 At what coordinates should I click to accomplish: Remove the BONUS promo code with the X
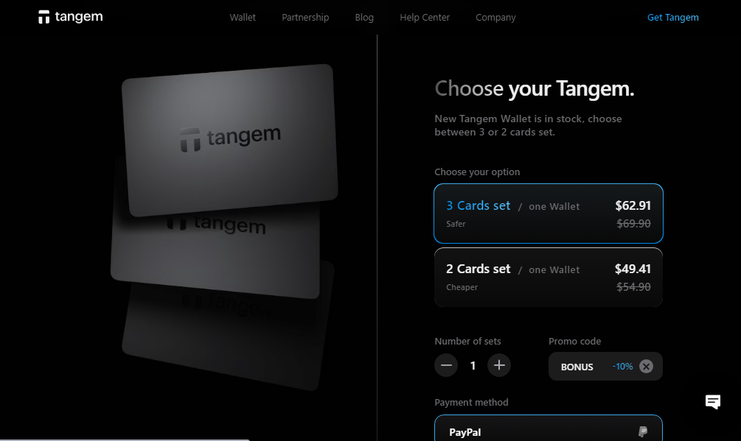coord(646,367)
